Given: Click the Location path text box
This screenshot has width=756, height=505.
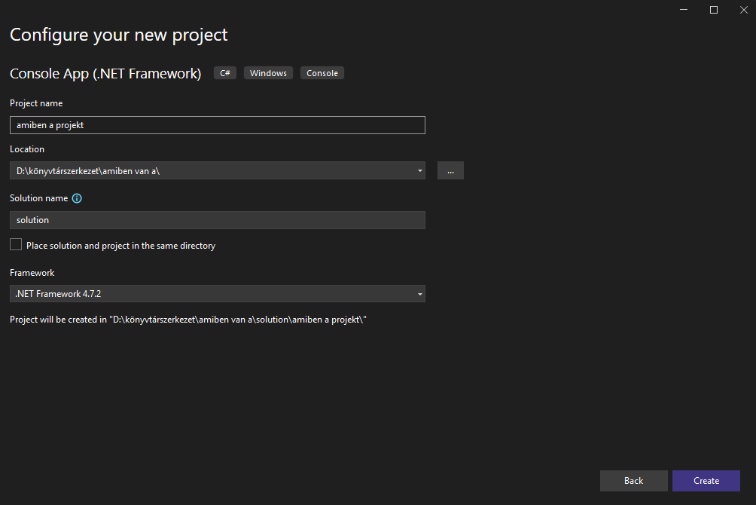Looking at the screenshot, I should (211, 171).
